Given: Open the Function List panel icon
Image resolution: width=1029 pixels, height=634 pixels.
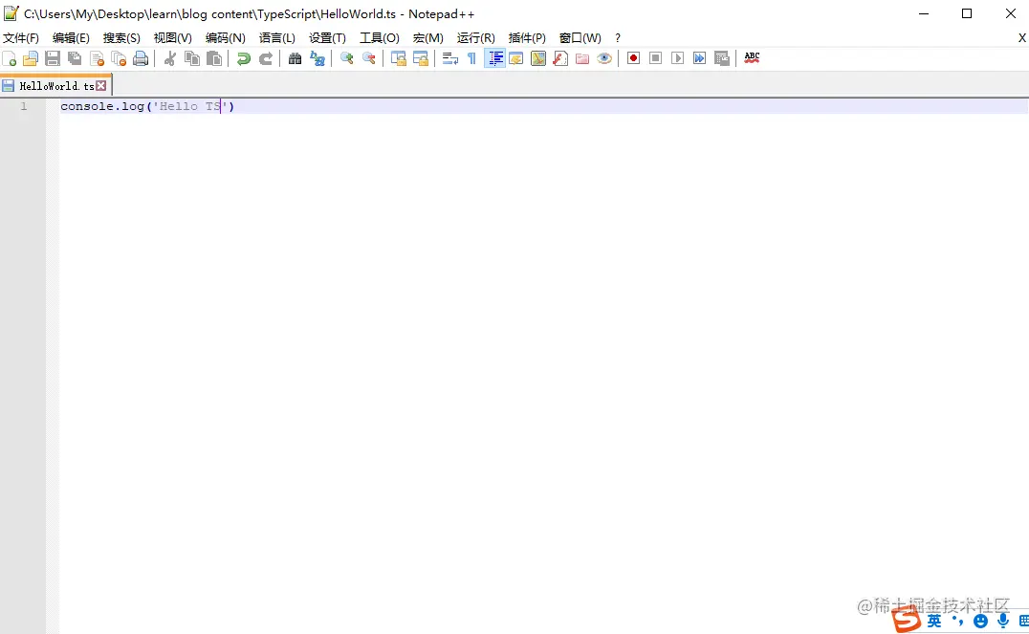Looking at the screenshot, I should coord(560,58).
